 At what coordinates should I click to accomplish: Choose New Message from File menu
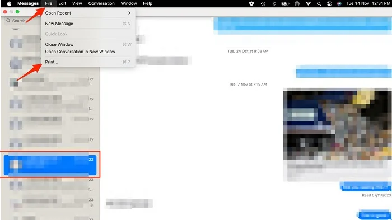[88, 24]
